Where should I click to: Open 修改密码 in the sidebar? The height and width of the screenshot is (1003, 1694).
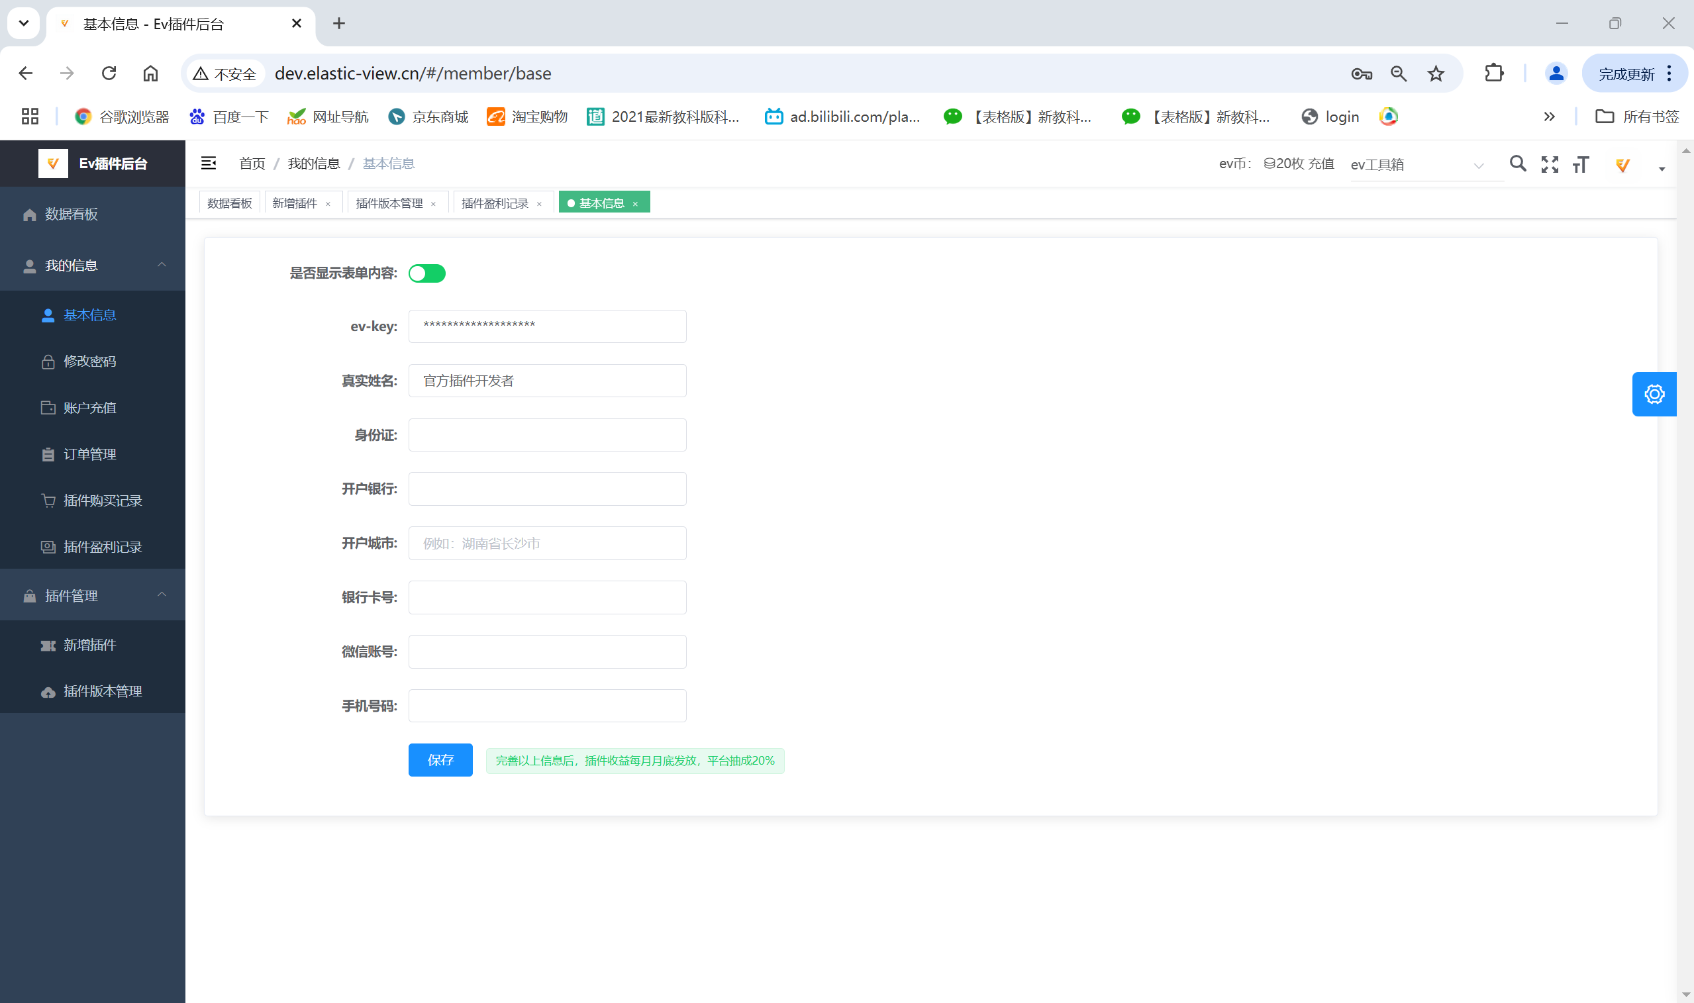(x=90, y=361)
